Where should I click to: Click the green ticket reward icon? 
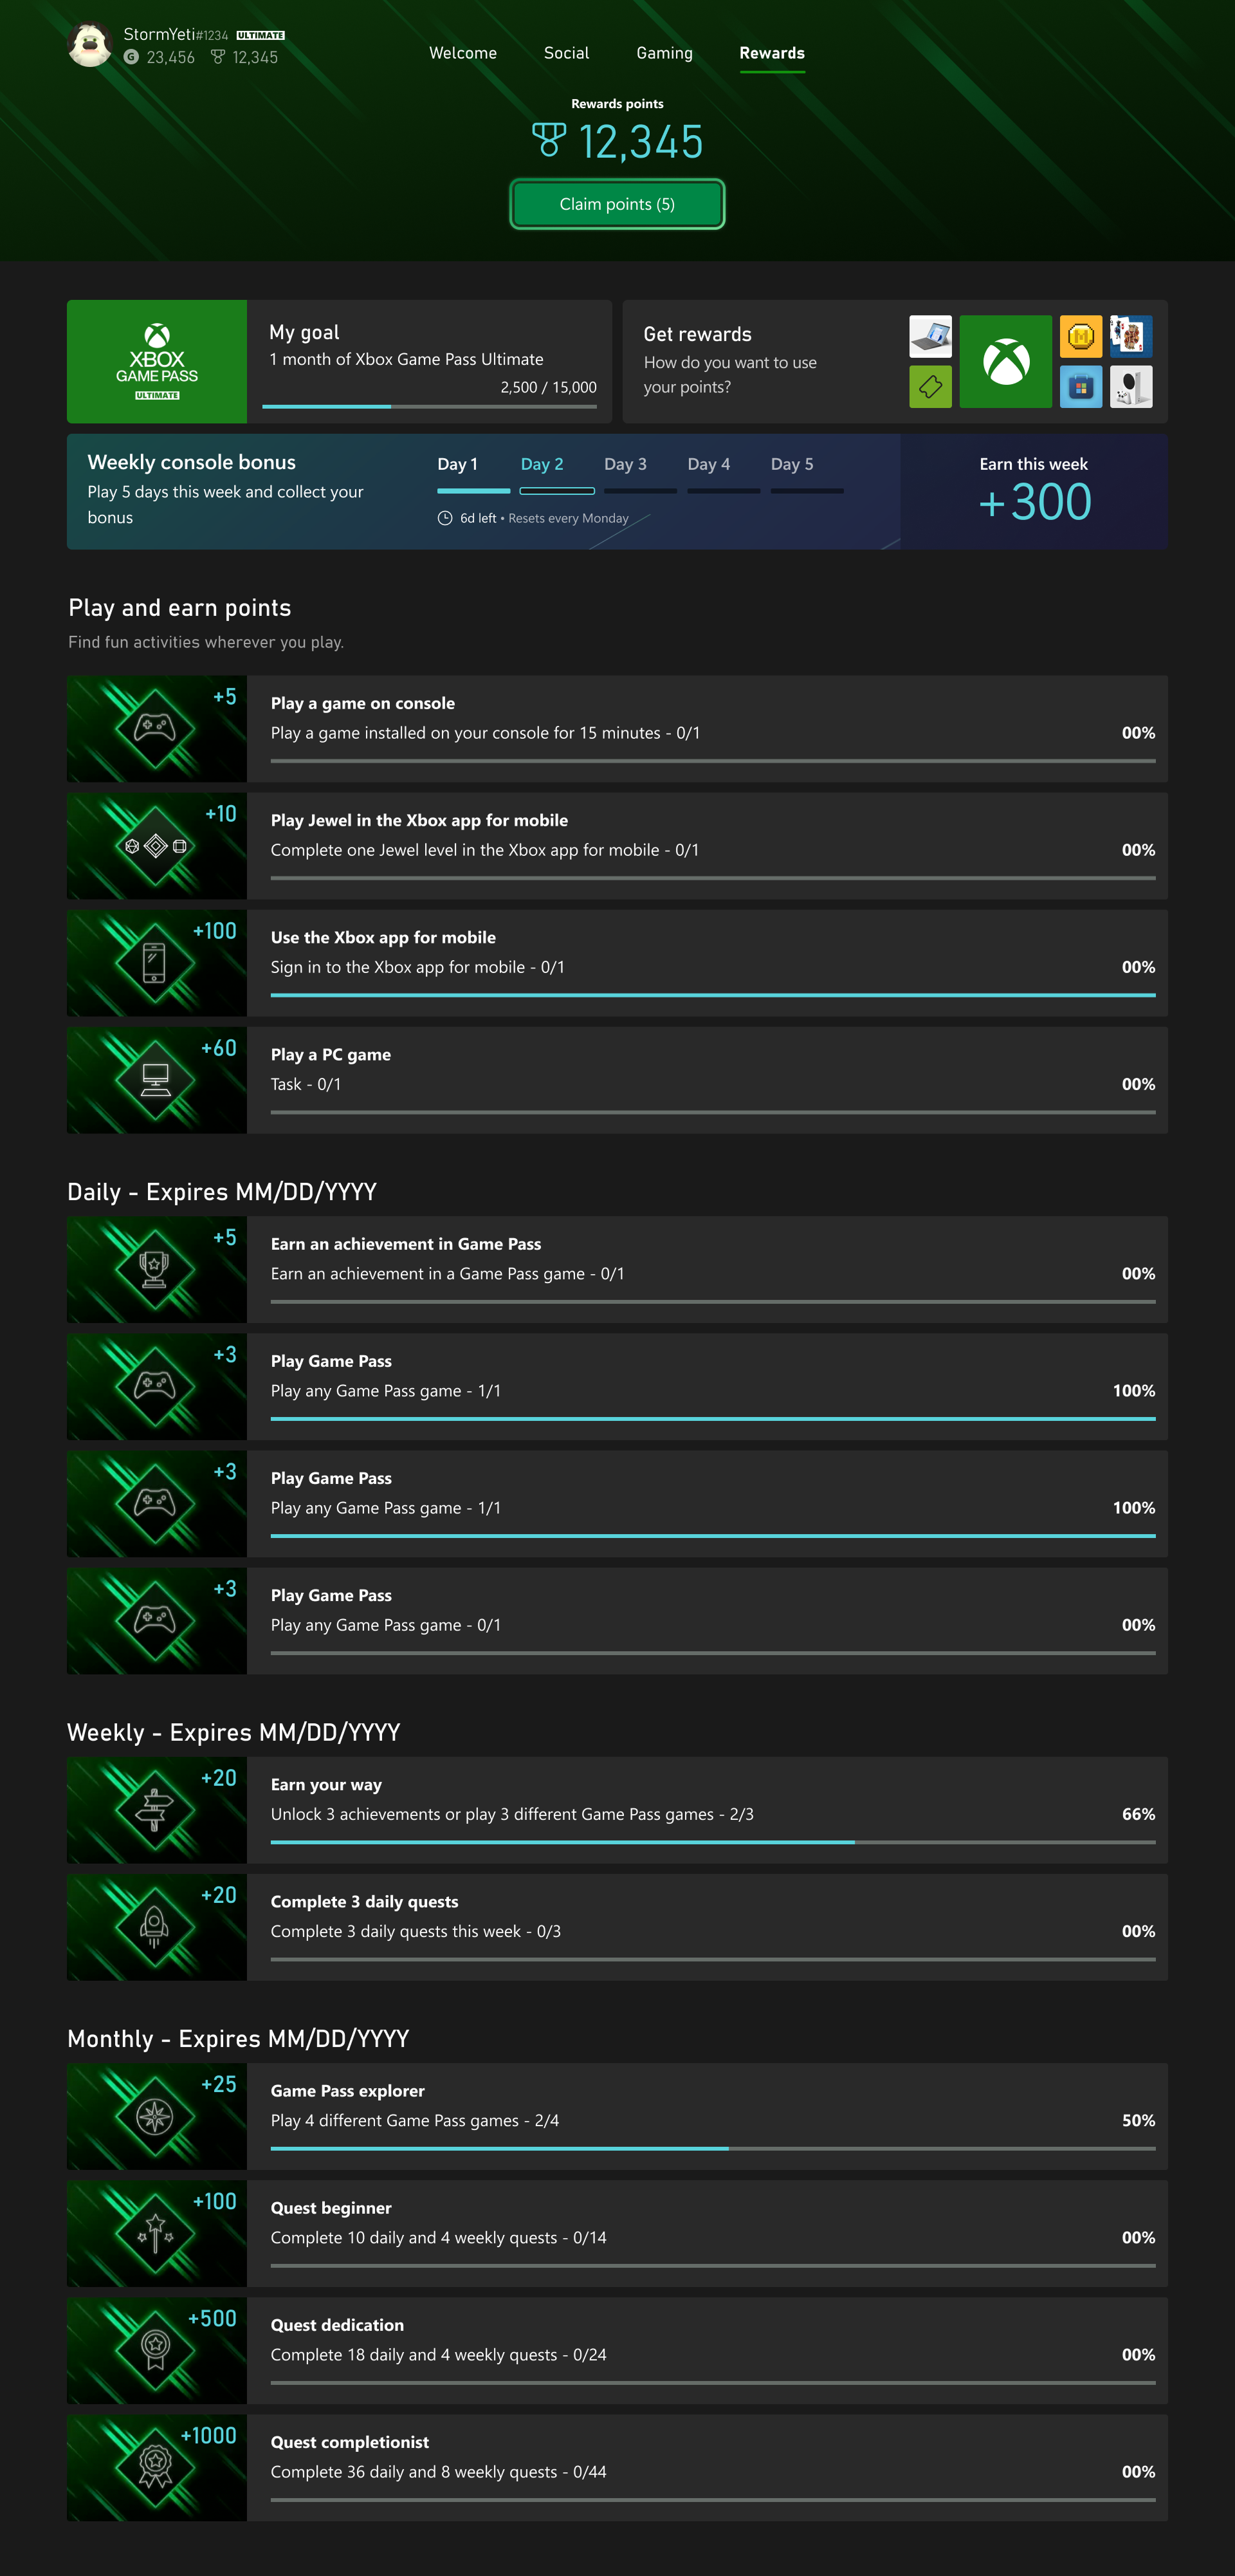(929, 387)
